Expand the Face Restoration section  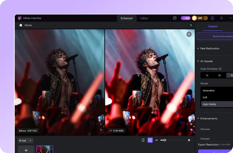point(198,48)
